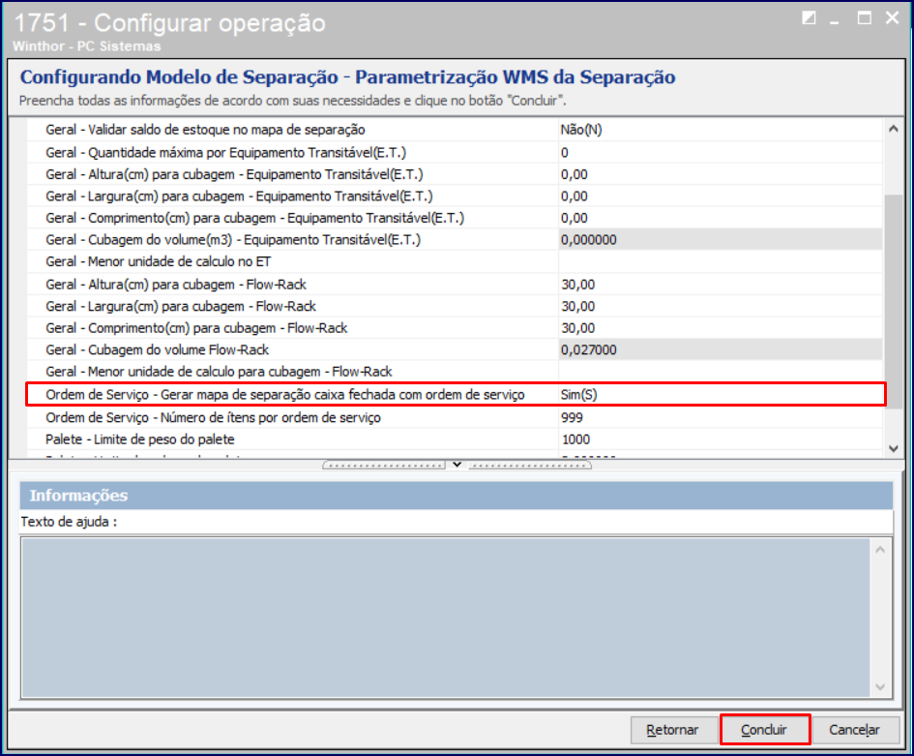This screenshot has height=756, width=914.
Task: Edit the Altura E.T. value 0,00
Action: coord(721,174)
